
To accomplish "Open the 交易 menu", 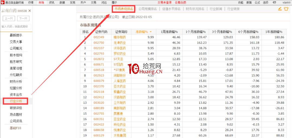I will (x=94, y=2).
